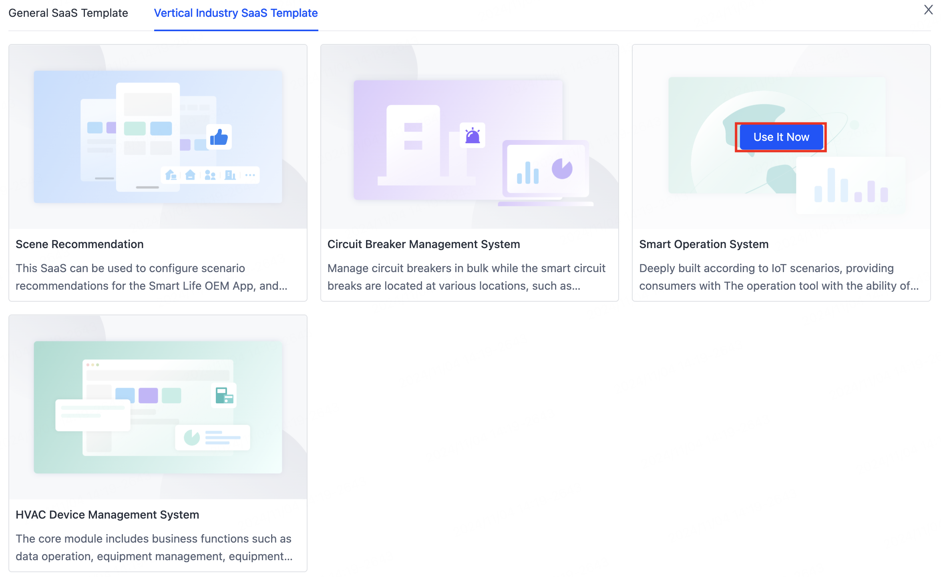The image size is (941, 577).
Task: Open Scene Recommendation preview thumbnail
Action: [158, 137]
